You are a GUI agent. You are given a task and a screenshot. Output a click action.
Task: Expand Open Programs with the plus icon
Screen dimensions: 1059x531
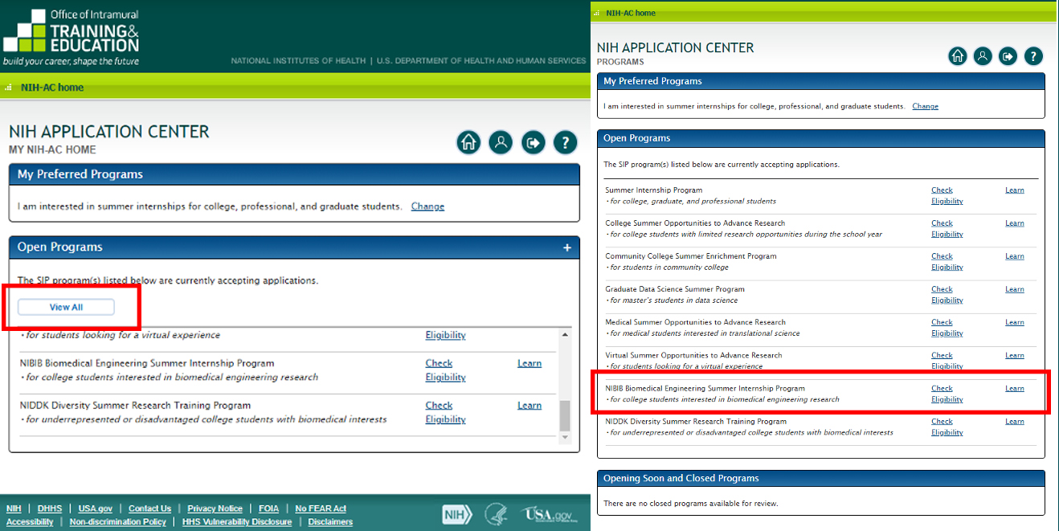(566, 247)
